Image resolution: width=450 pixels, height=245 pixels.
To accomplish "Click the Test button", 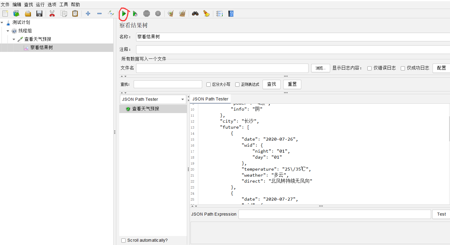I will 441,214.
